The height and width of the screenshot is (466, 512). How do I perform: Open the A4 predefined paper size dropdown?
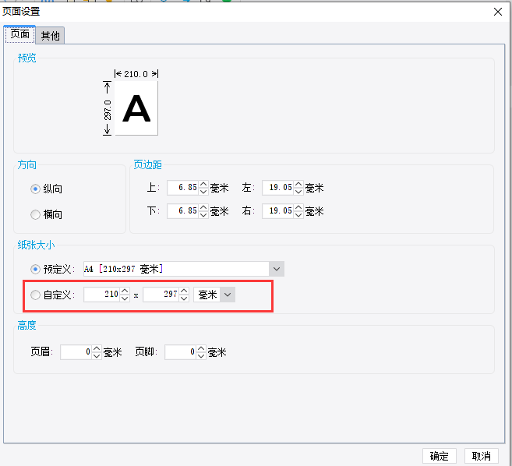pos(276,269)
